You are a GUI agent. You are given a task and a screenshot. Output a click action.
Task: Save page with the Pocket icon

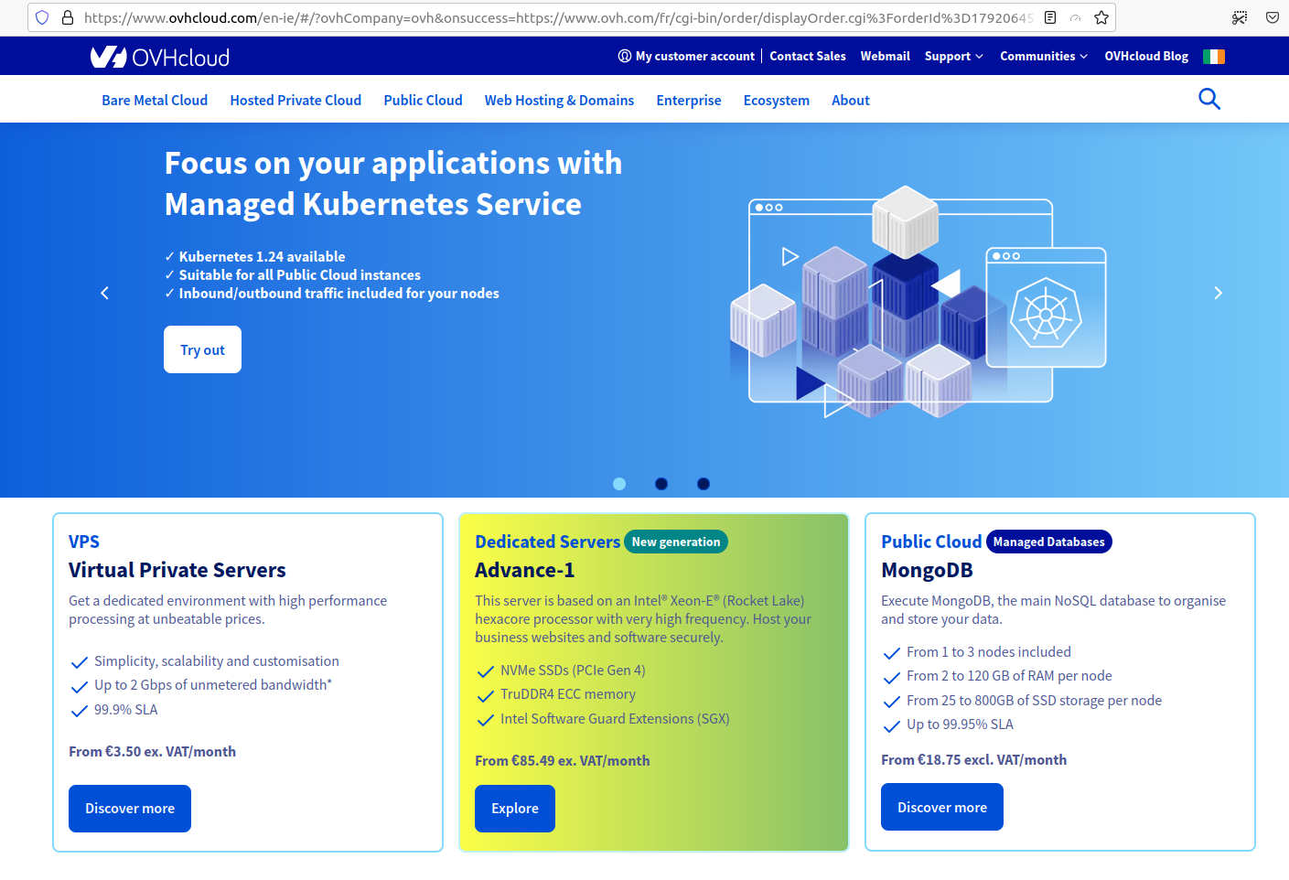[x=1273, y=16]
